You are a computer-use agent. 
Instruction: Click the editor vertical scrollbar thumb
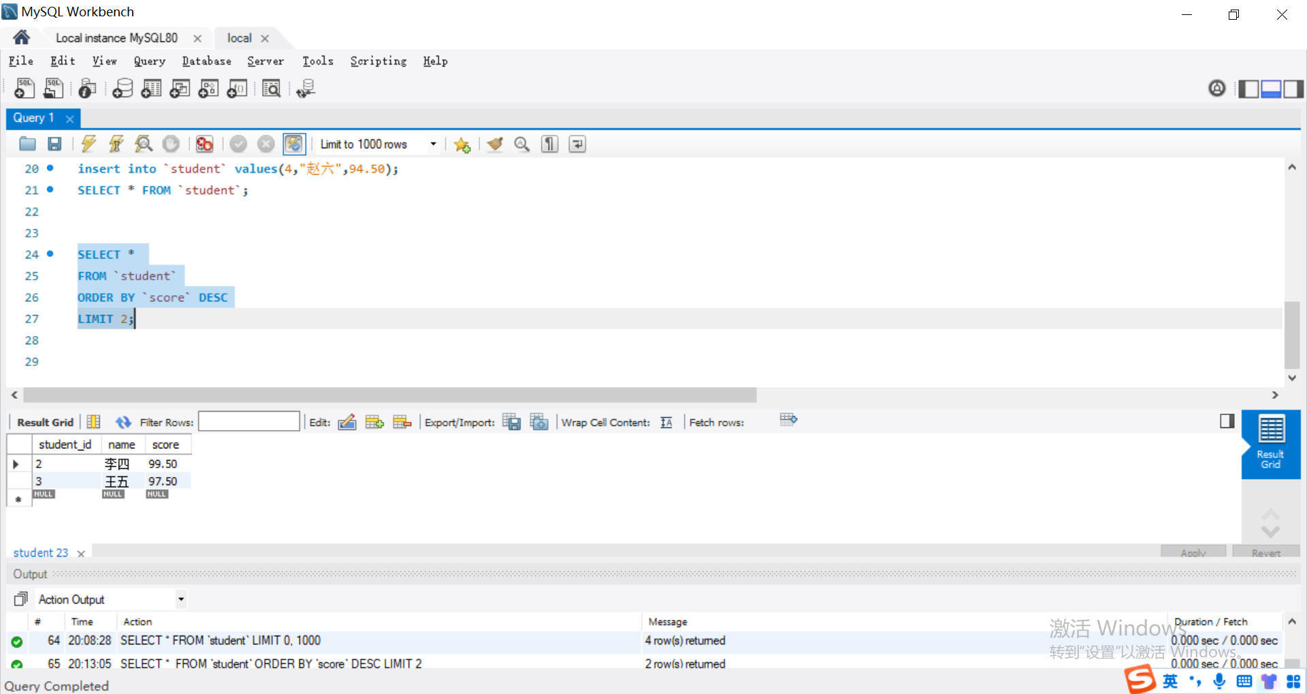[1291, 334]
